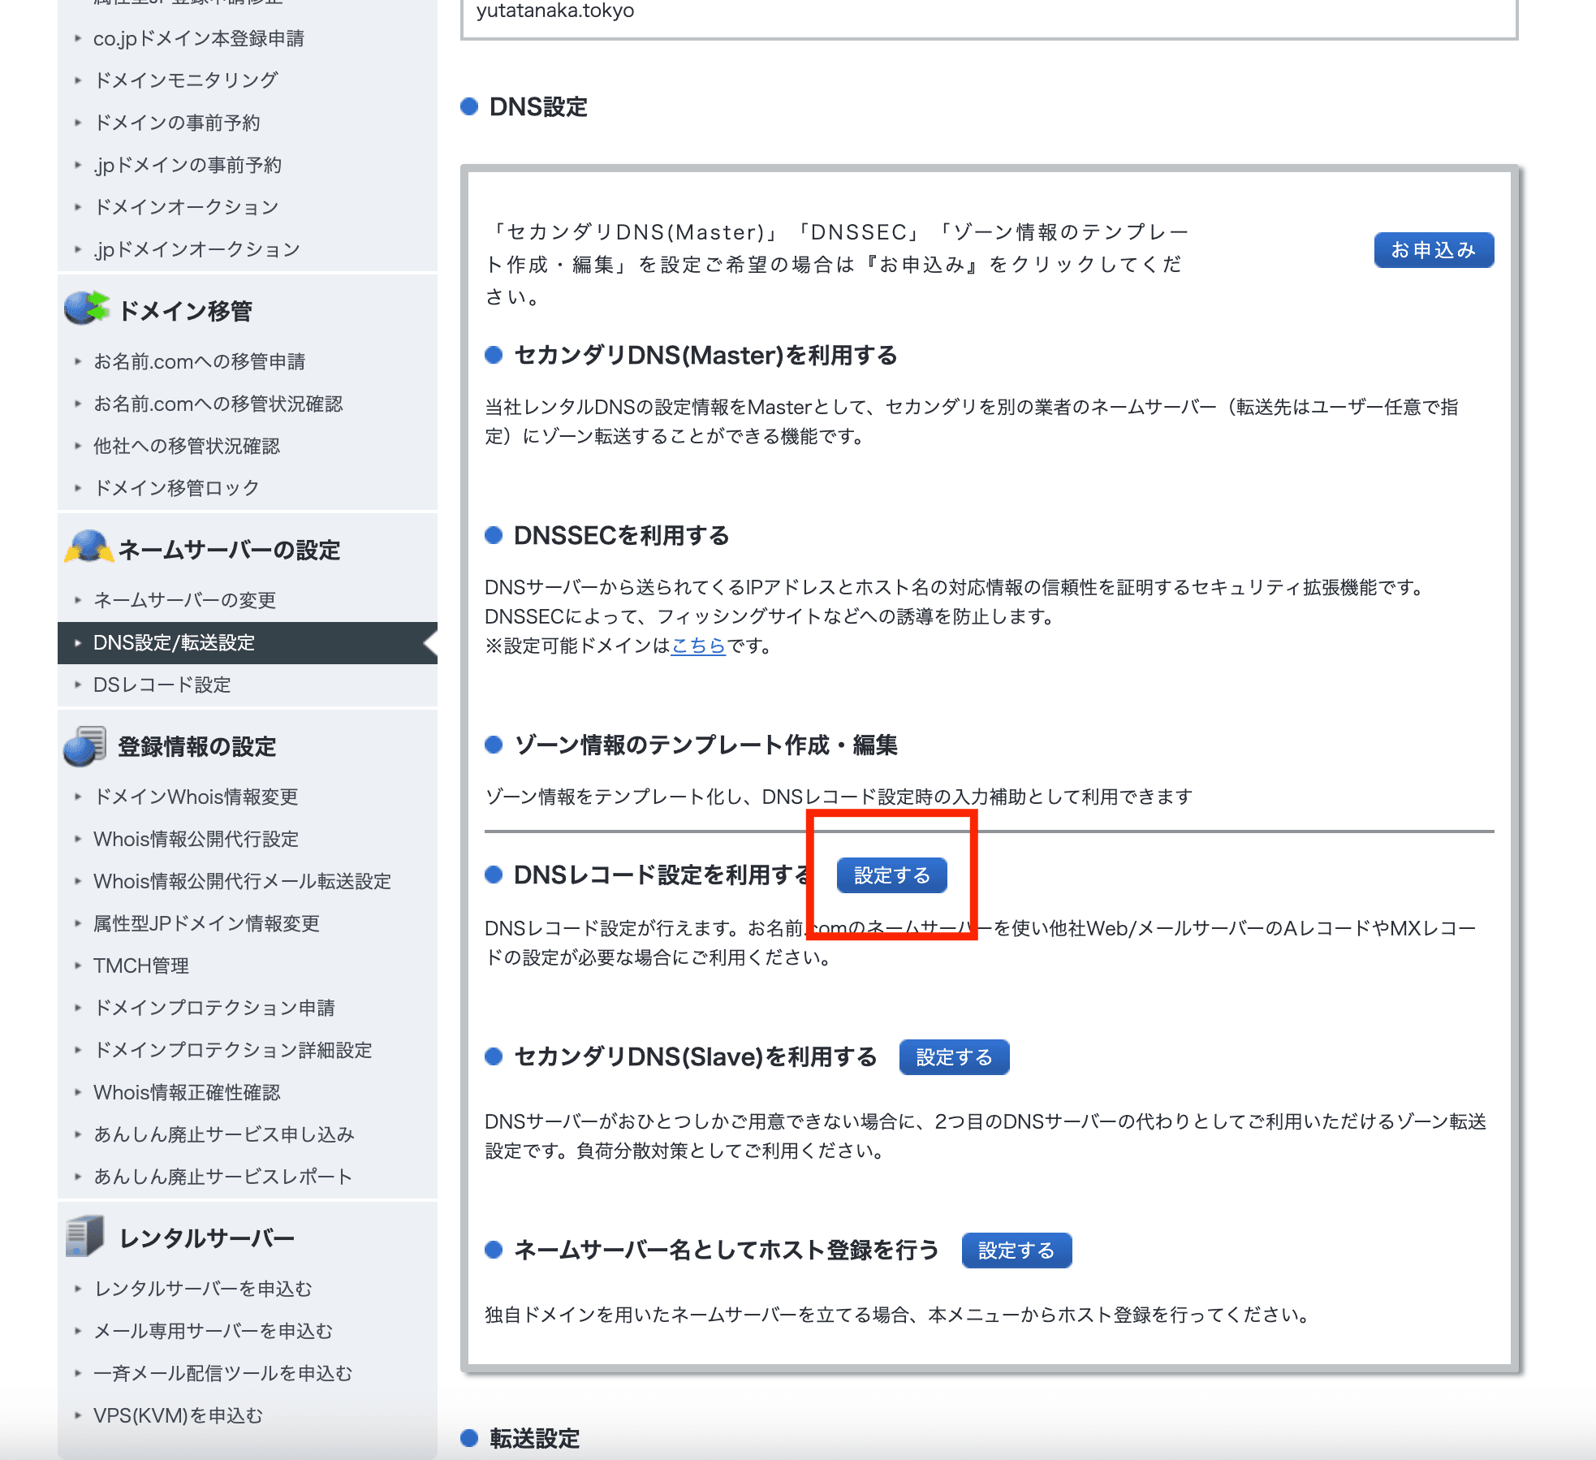Open あんしん廃止サービスレポート link
Viewport: 1596px width, 1460px height.
coord(223,1177)
